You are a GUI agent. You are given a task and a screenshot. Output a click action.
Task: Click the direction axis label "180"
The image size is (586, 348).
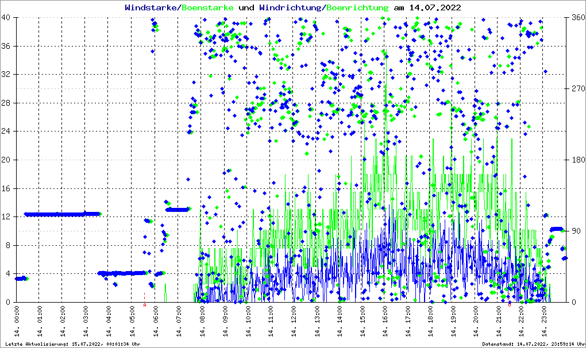[x=578, y=160]
